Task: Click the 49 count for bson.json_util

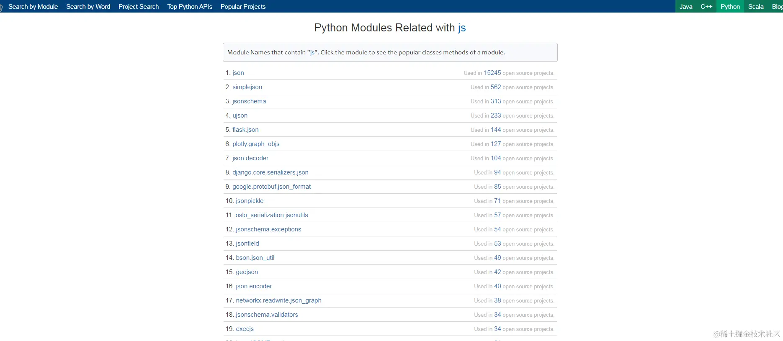Action: point(497,258)
